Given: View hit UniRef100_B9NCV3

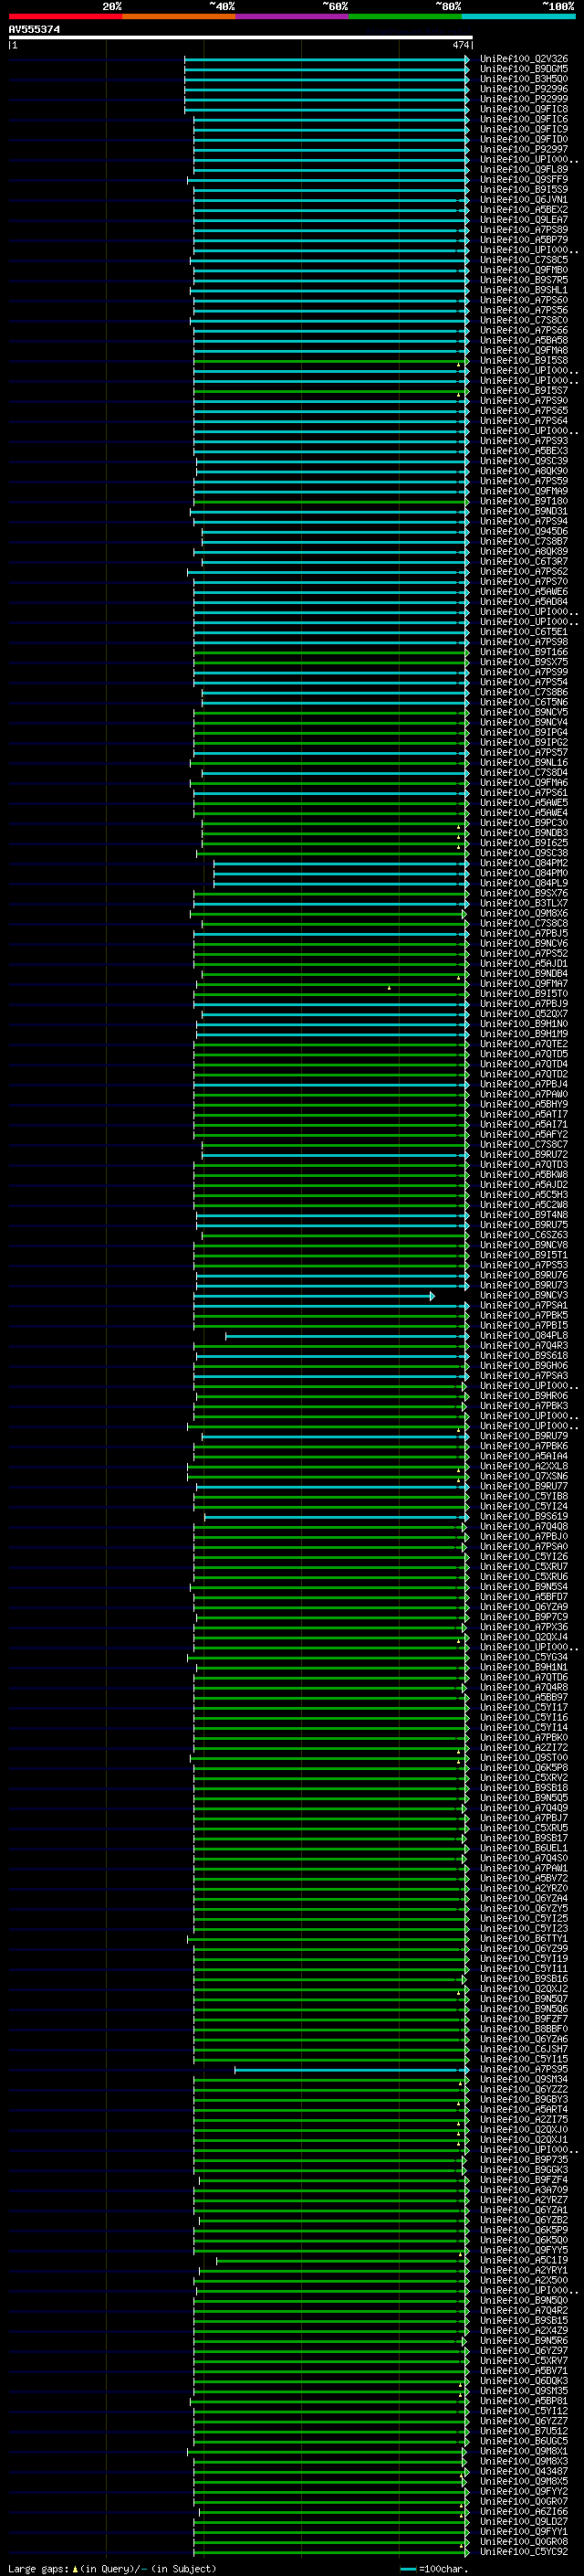Looking at the screenshot, I should tap(523, 1296).
